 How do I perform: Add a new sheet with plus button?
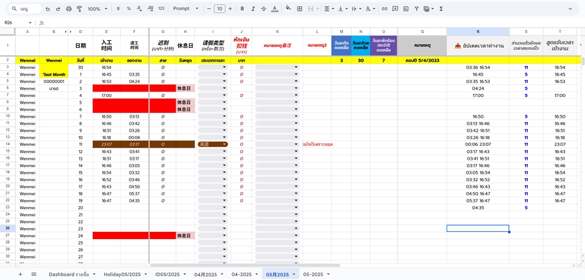(x=20, y=275)
